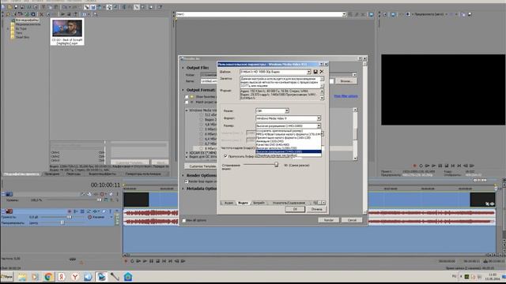Click the play button under video preview
Image resolution: width=506 pixels, height=284 pixels.
[434, 166]
